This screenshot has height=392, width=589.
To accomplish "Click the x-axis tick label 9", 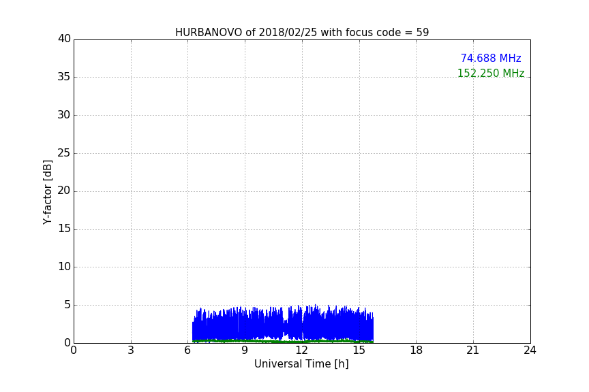I will pyautogui.click(x=245, y=350).
